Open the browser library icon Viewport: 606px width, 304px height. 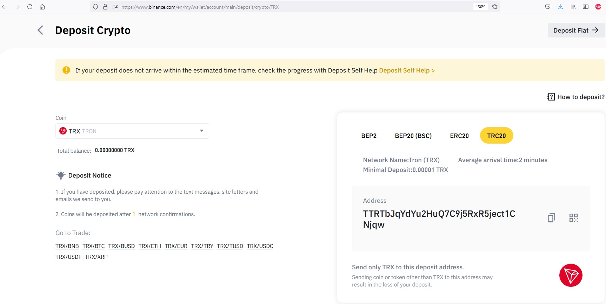[573, 7]
